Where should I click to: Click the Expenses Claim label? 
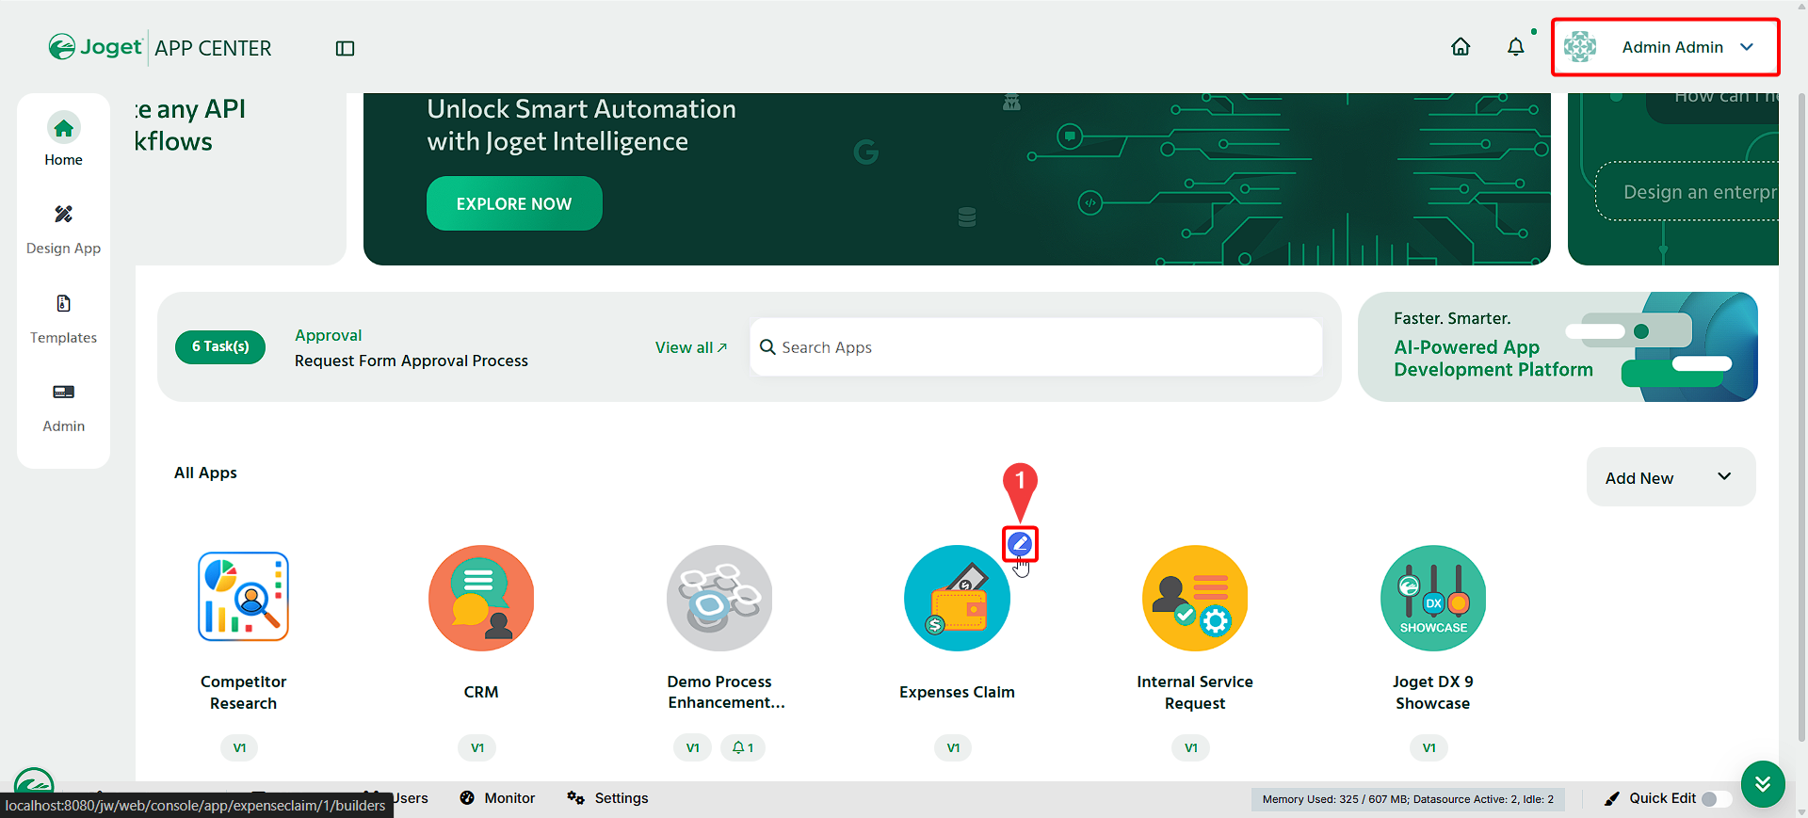click(x=957, y=692)
